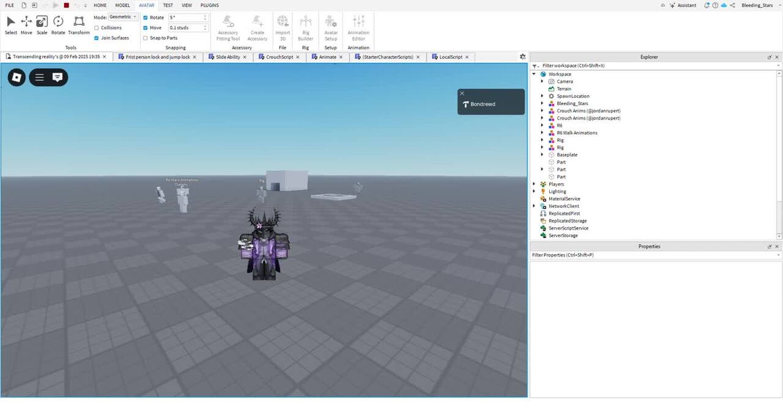Launch the Rig Builder
The height and width of the screenshot is (411, 783).
305,28
